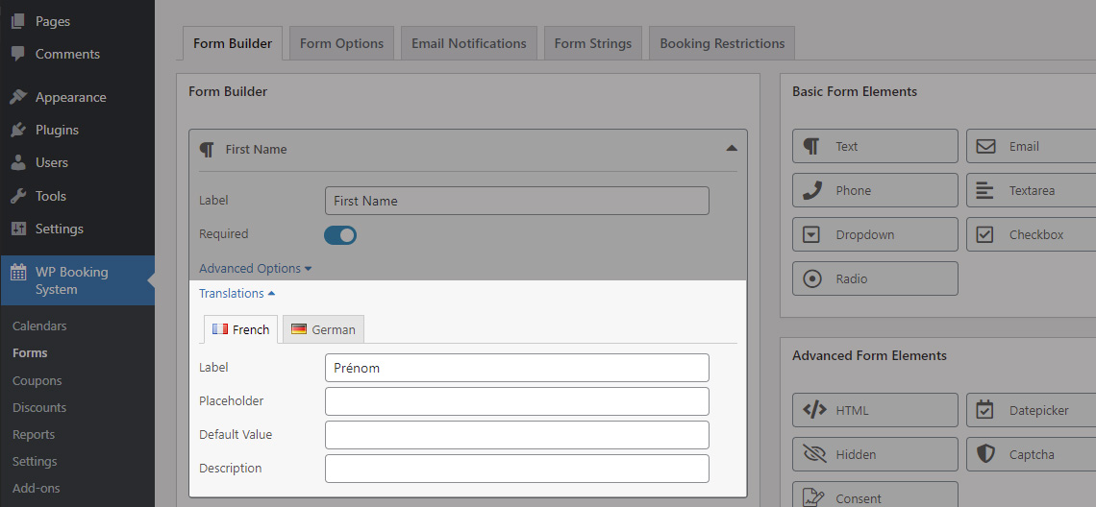Add a Datepicker form element
This screenshot has width=1096, height=507.
[x=1032, y=411]
